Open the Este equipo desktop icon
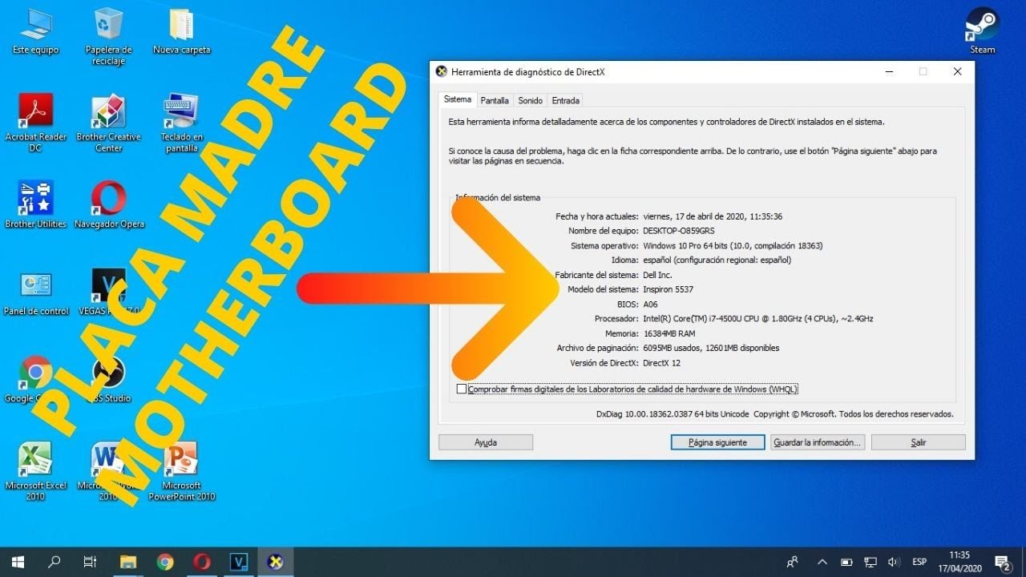Image resolution: width=1026 pixels, height=577 pixels. pyautogui.click(x=35, y=32)
